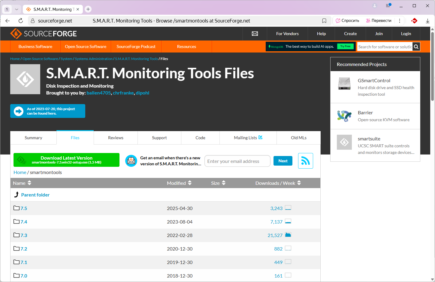Switch to the Reviews tab
Screen dimensions: 435x282
coord(116,138)
